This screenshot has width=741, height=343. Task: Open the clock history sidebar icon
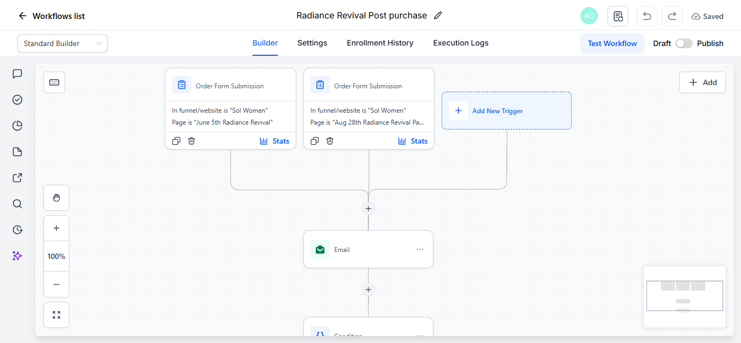click(x=17, y=230)
